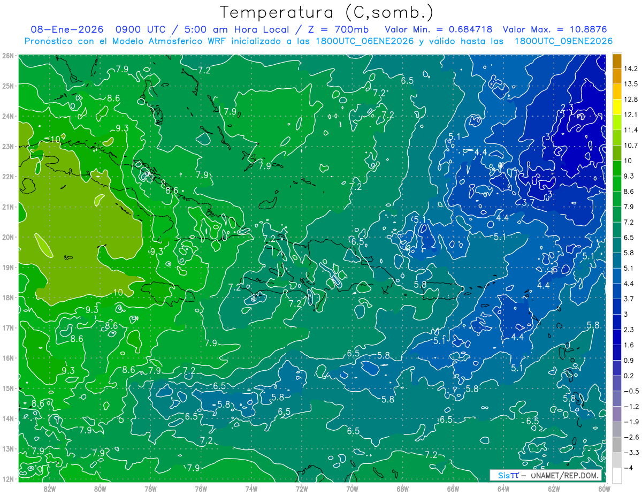
Task: Click the '76W' longitude label
Action: coord(201,489)
